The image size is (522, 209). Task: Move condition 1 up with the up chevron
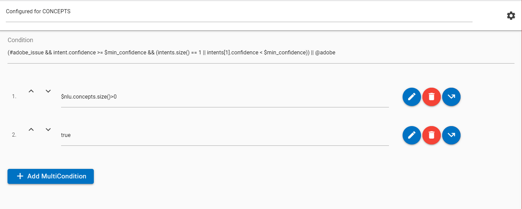pos(31,91)
